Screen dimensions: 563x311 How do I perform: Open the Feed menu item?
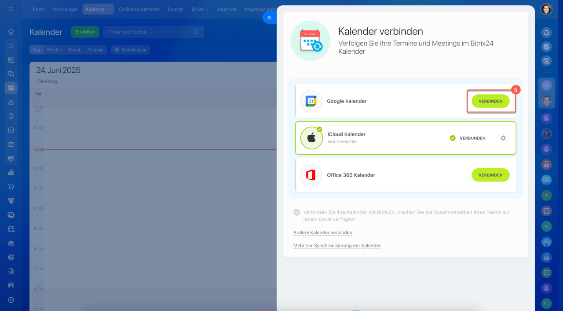[x=39, y=9]
